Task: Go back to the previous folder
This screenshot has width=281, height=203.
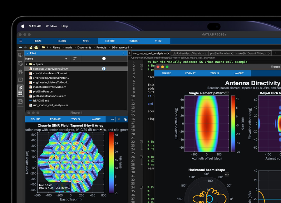Action: [x=20, y=47]
